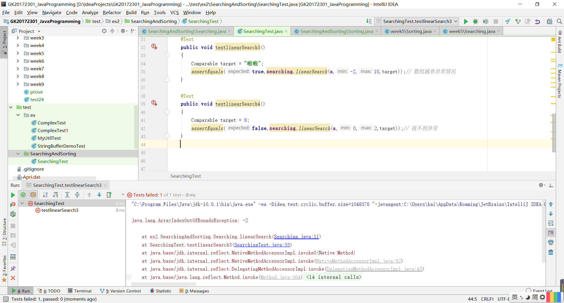
Task: Rerun tests with green arrow in Run panel
Action: (x=13, y=195)
